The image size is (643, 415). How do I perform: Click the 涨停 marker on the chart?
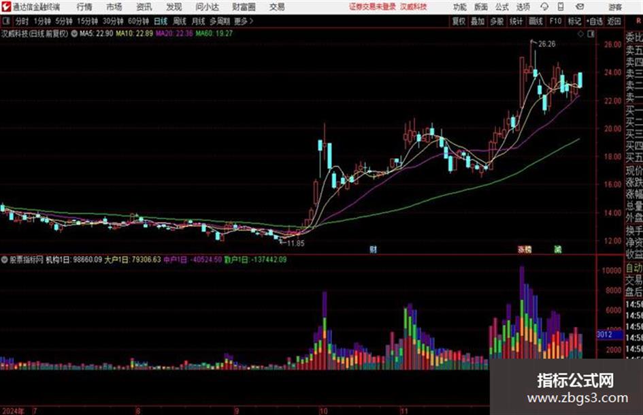pyautogui.click(x=525, y=249)
